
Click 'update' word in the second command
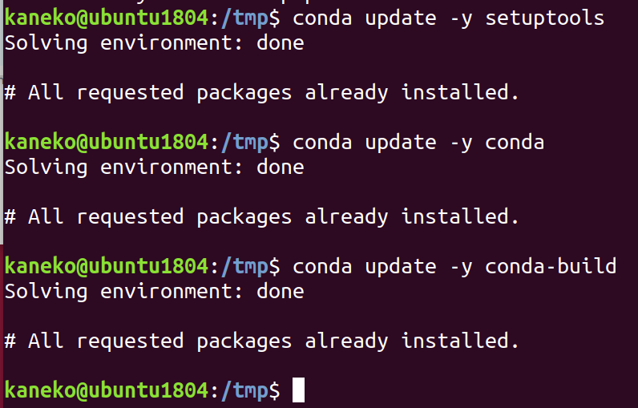[x=401, y=143]
